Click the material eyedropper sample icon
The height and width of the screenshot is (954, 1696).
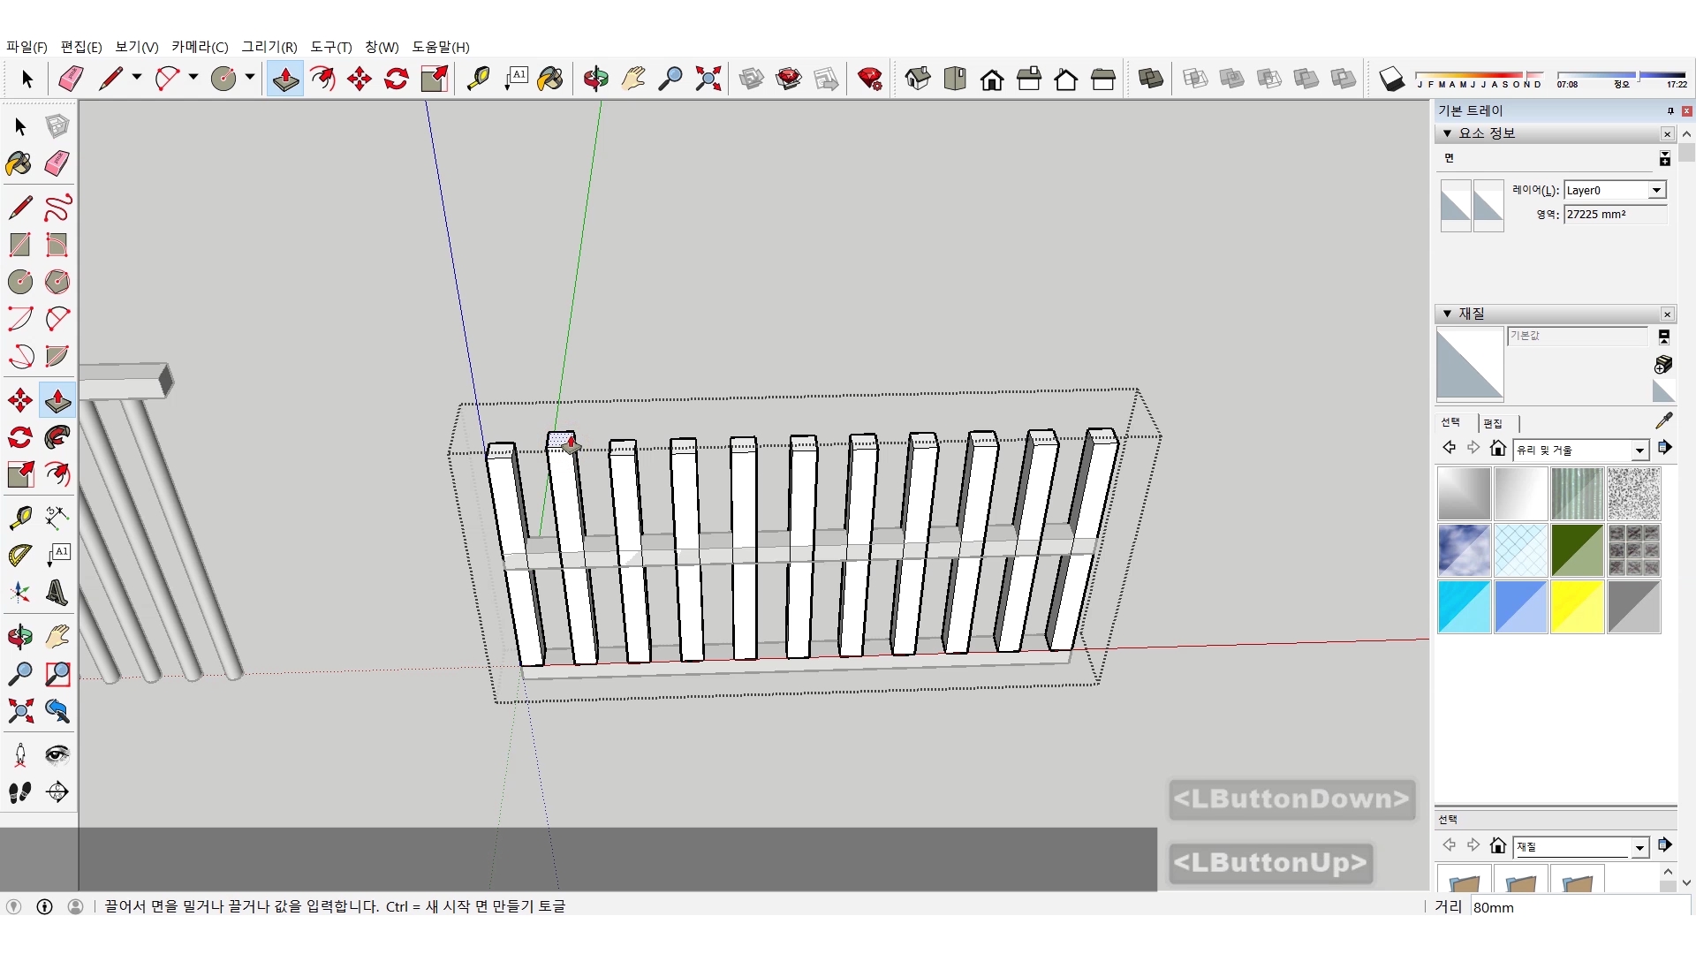(1663, 421)
